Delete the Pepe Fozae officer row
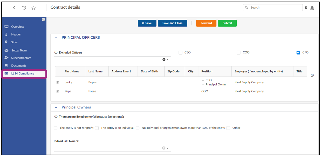The width and height of the screenshot is (321, 157). coord(58,92)
